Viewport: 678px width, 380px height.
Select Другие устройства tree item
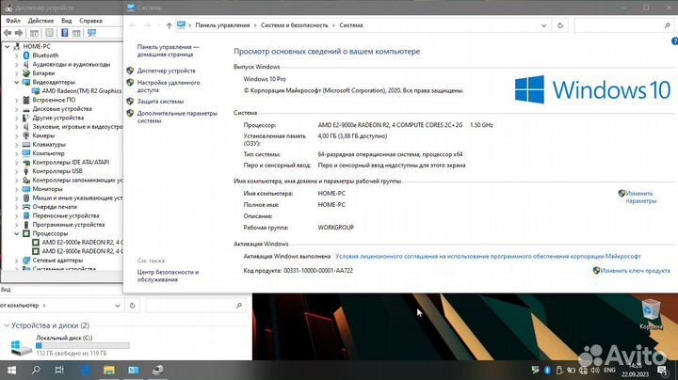point(58,118)
